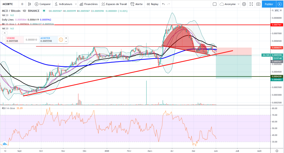Open the candlestick chart style selector
The width and height of the screenshot is (284, 153).
[x=30, y=4]
